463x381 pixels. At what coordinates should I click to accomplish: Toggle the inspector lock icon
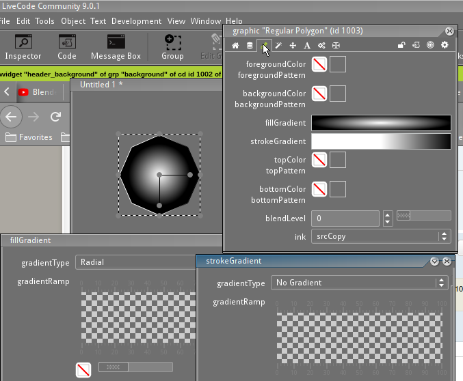click(401, 45)
